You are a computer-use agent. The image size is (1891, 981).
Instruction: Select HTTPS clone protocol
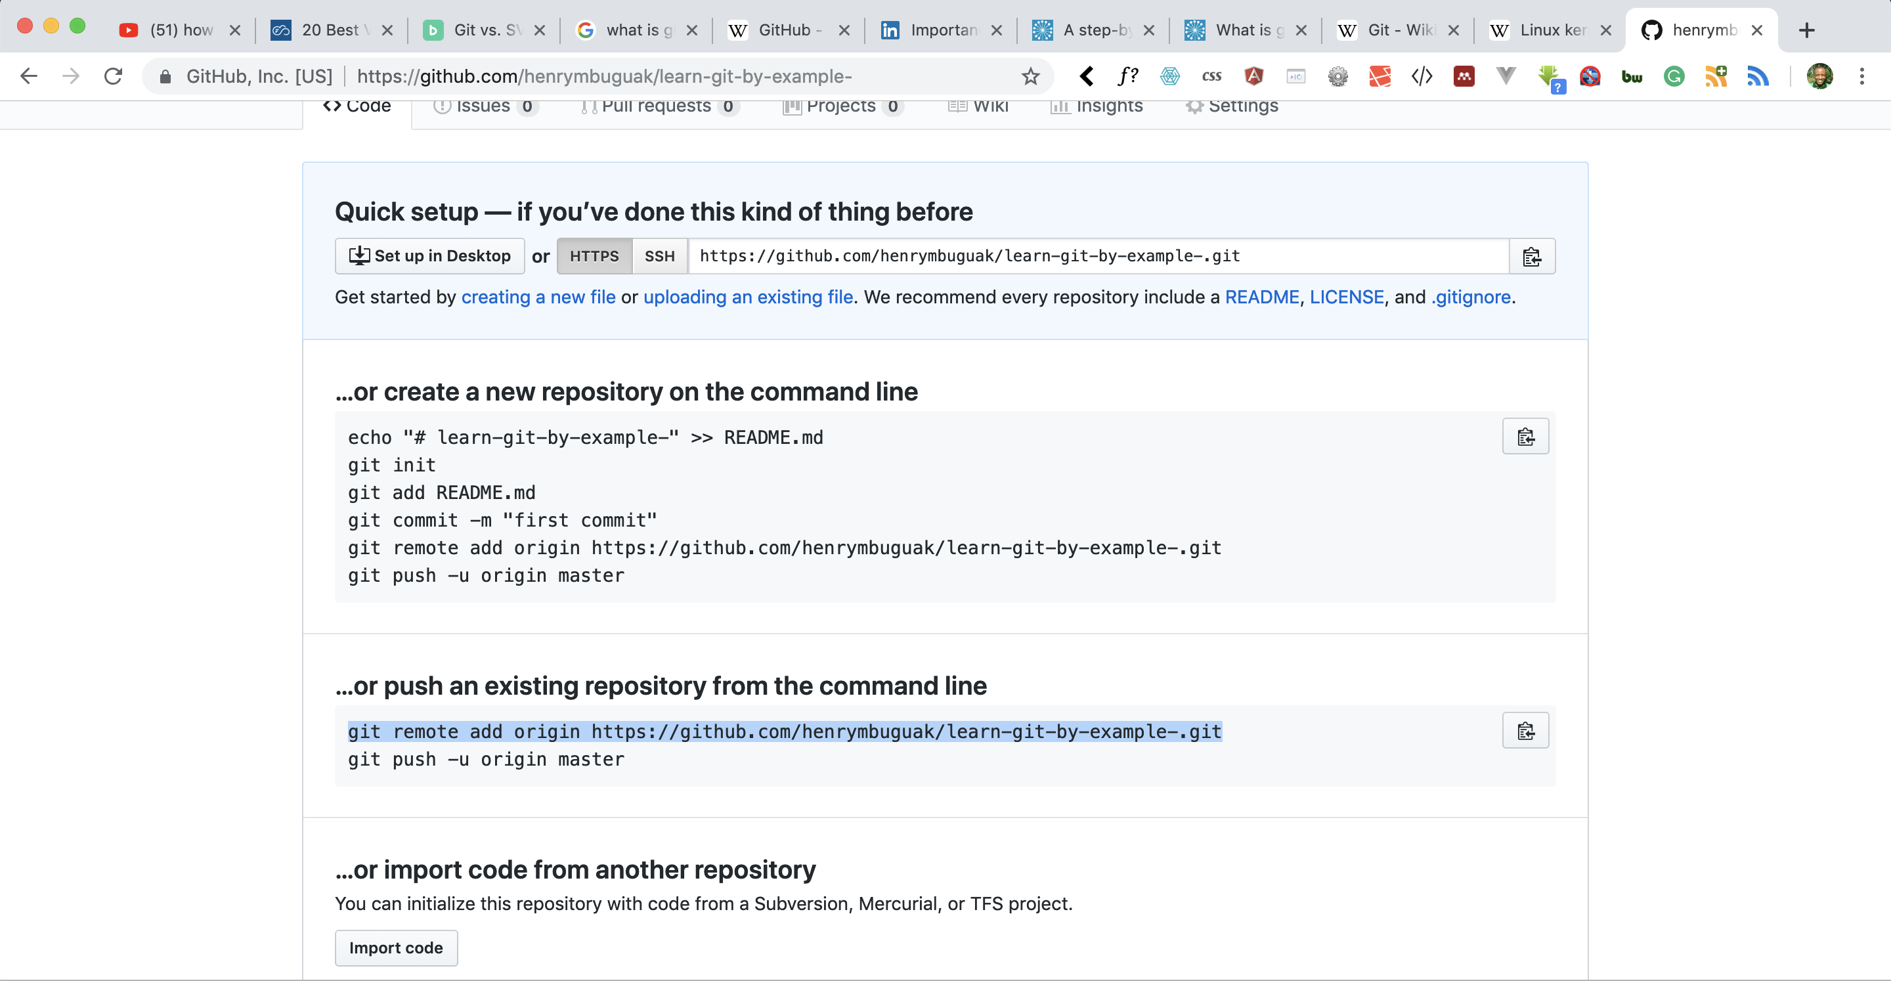coord(595,256)
